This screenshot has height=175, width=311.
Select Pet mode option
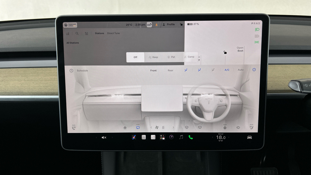click(171, 57)
